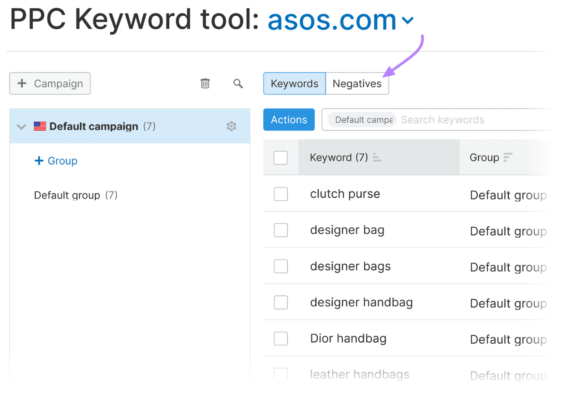The image size is (568, 397).
Task: Collapse the Default campaign chevron
Action: 22,127
